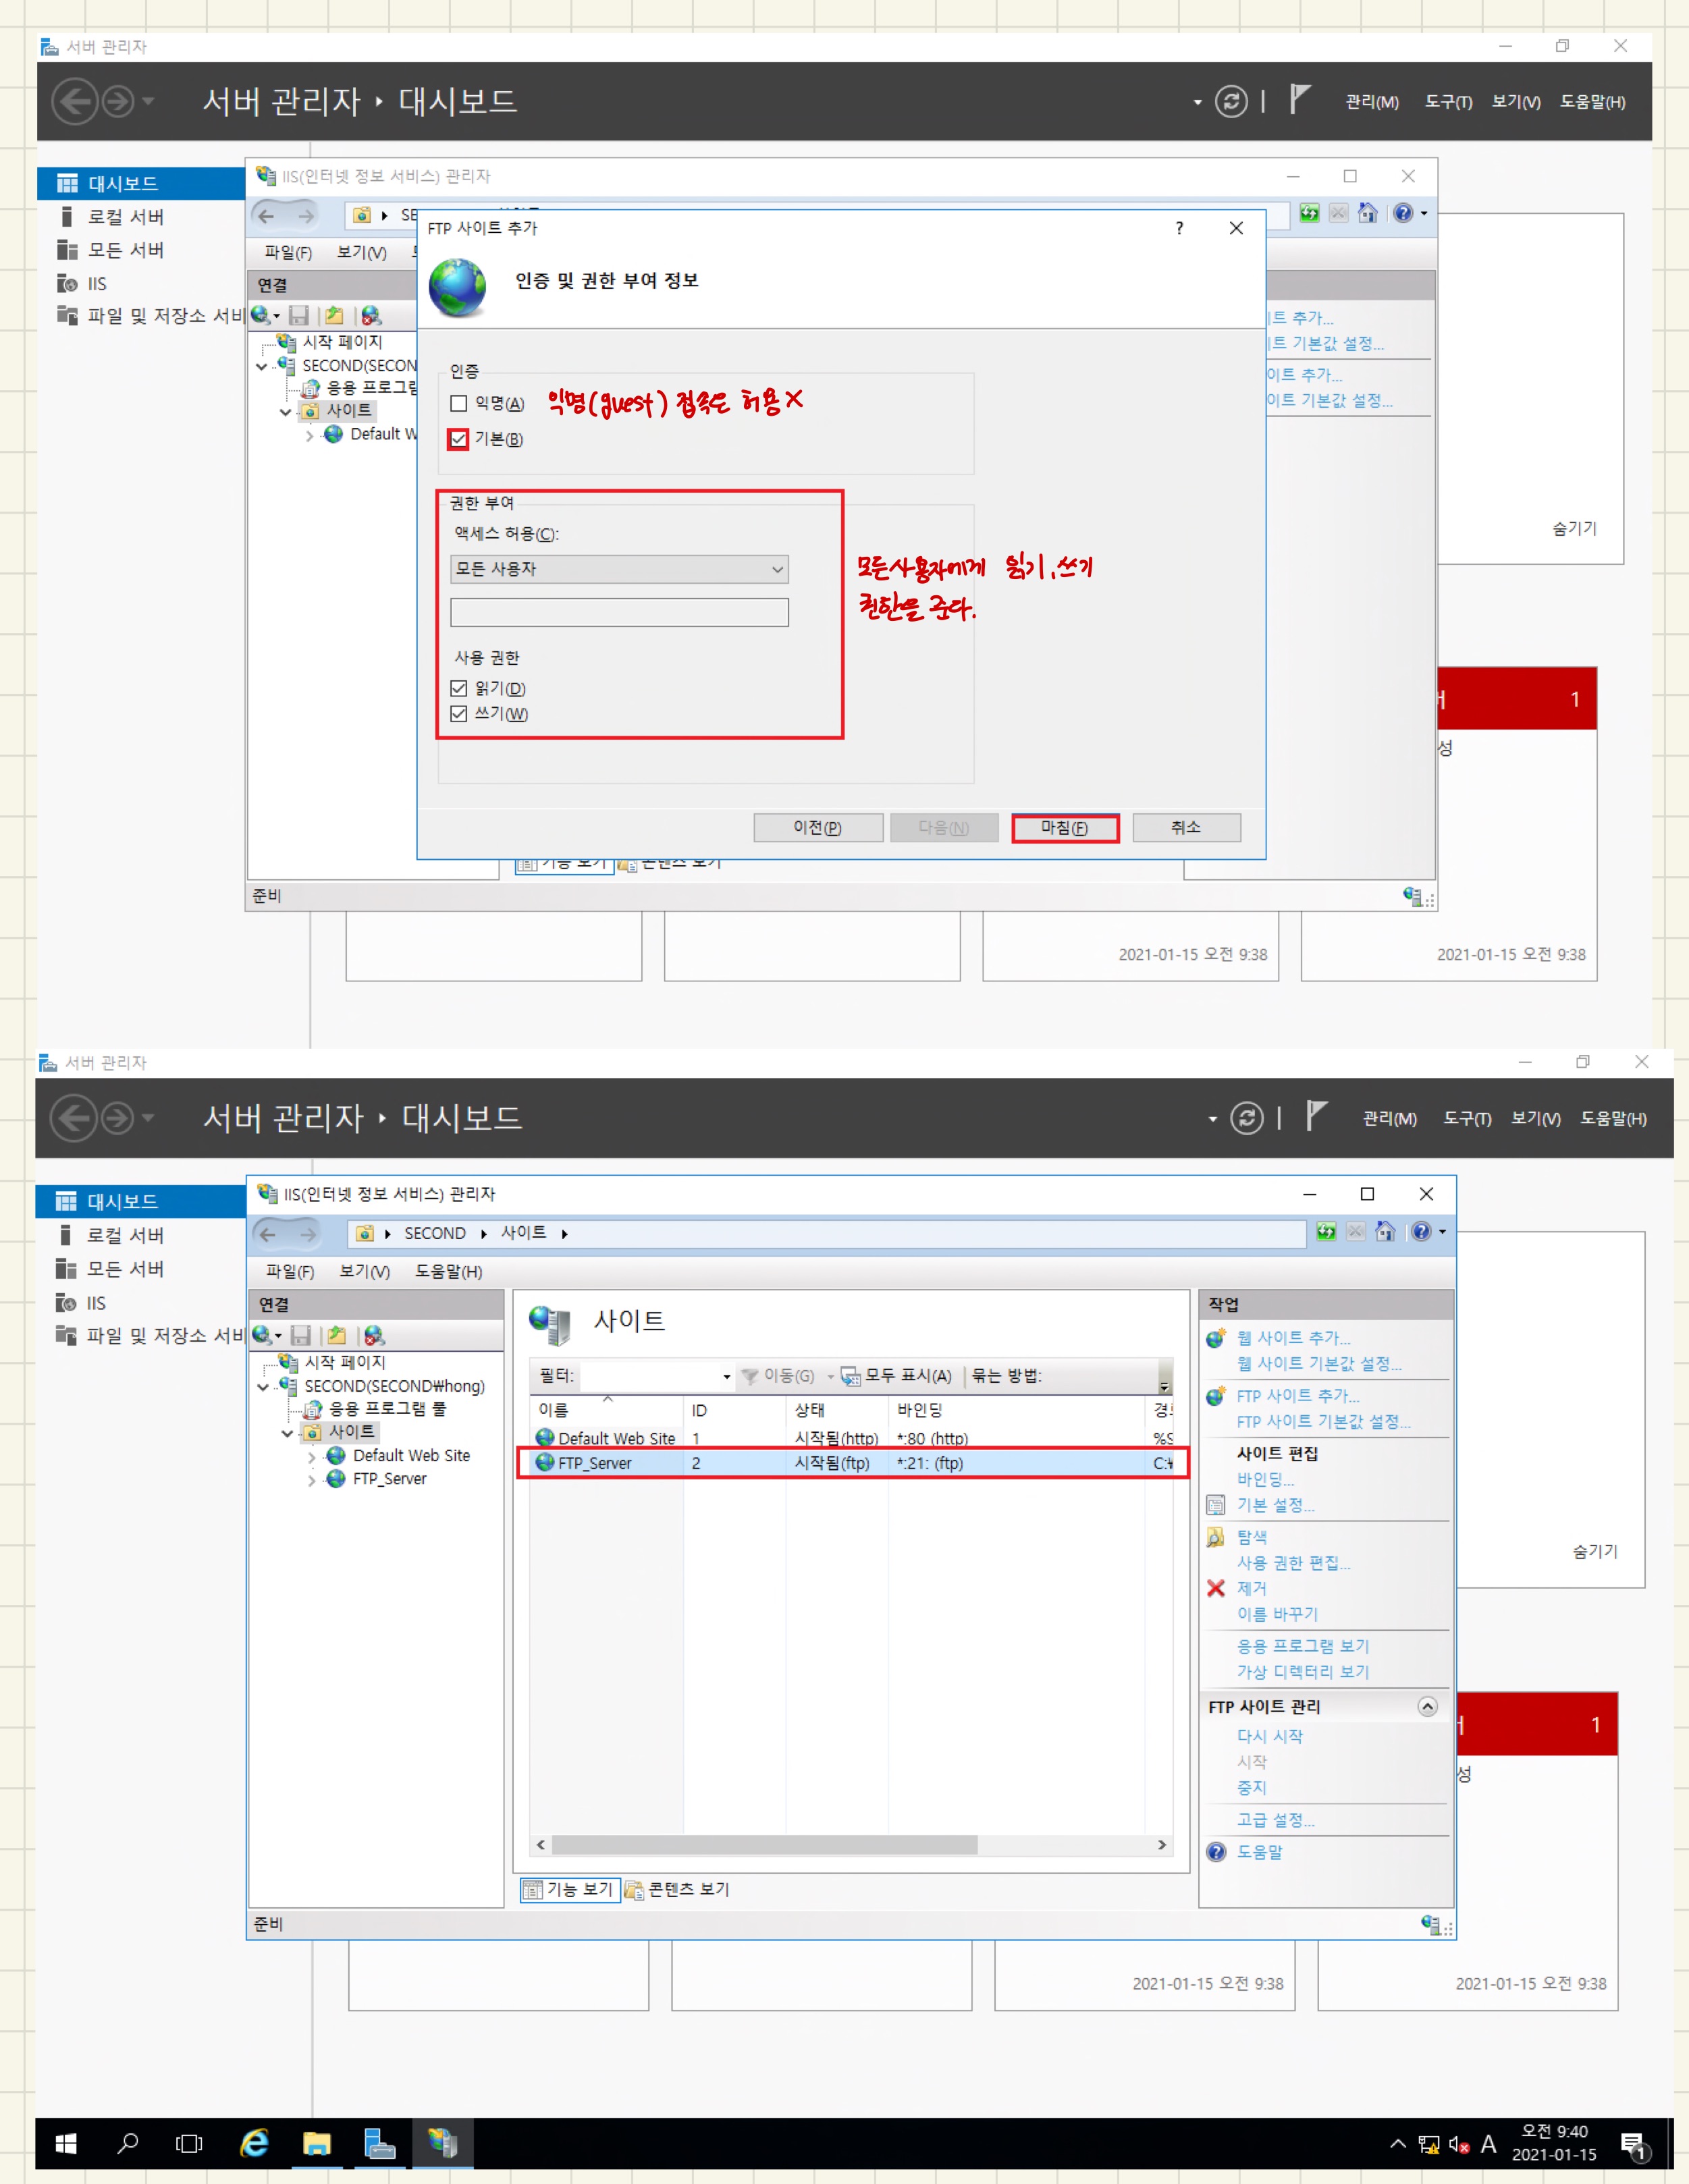This screenshot has width=1689, height=2184.
Task: Click the 이동 funnel icon in the 필터 bar
Action: (x=750, y=1377)
